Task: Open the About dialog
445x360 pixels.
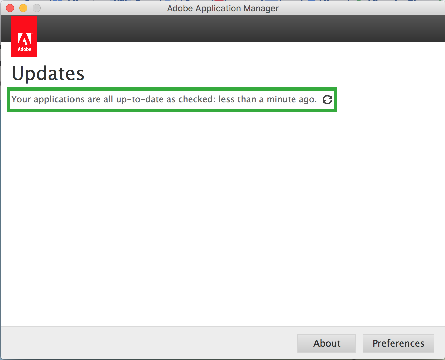Action: click(327, 343)
